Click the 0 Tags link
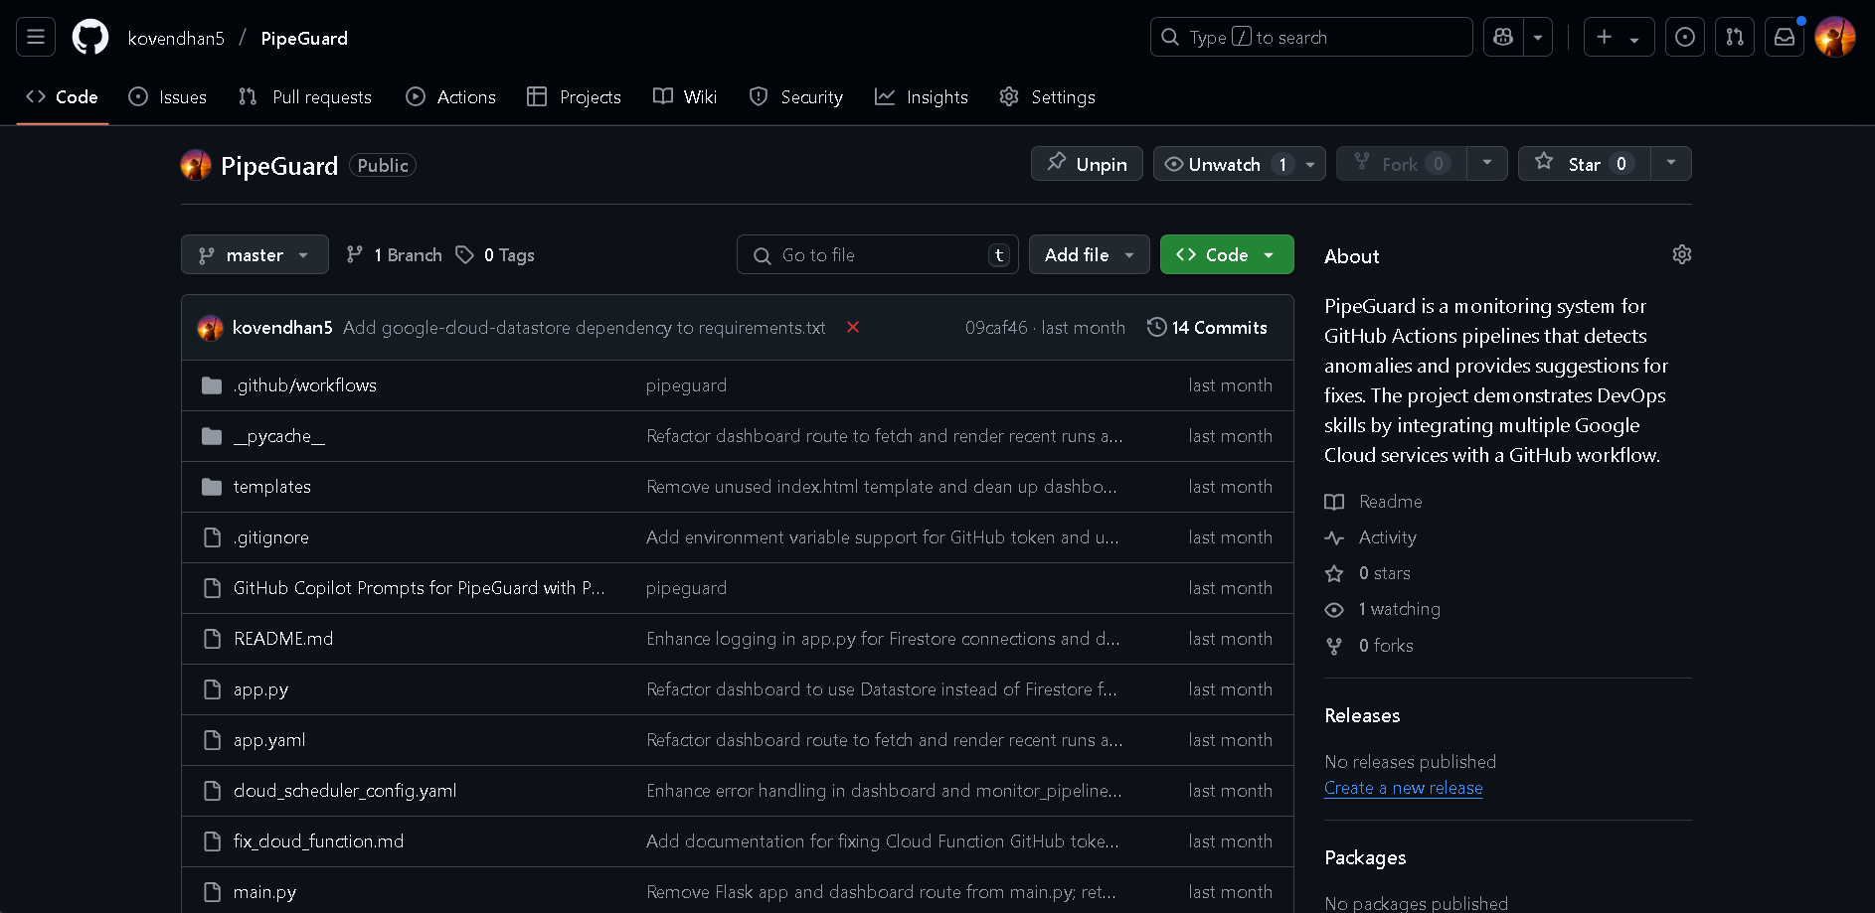This screenshot has height=913, width=1875. 495,255
